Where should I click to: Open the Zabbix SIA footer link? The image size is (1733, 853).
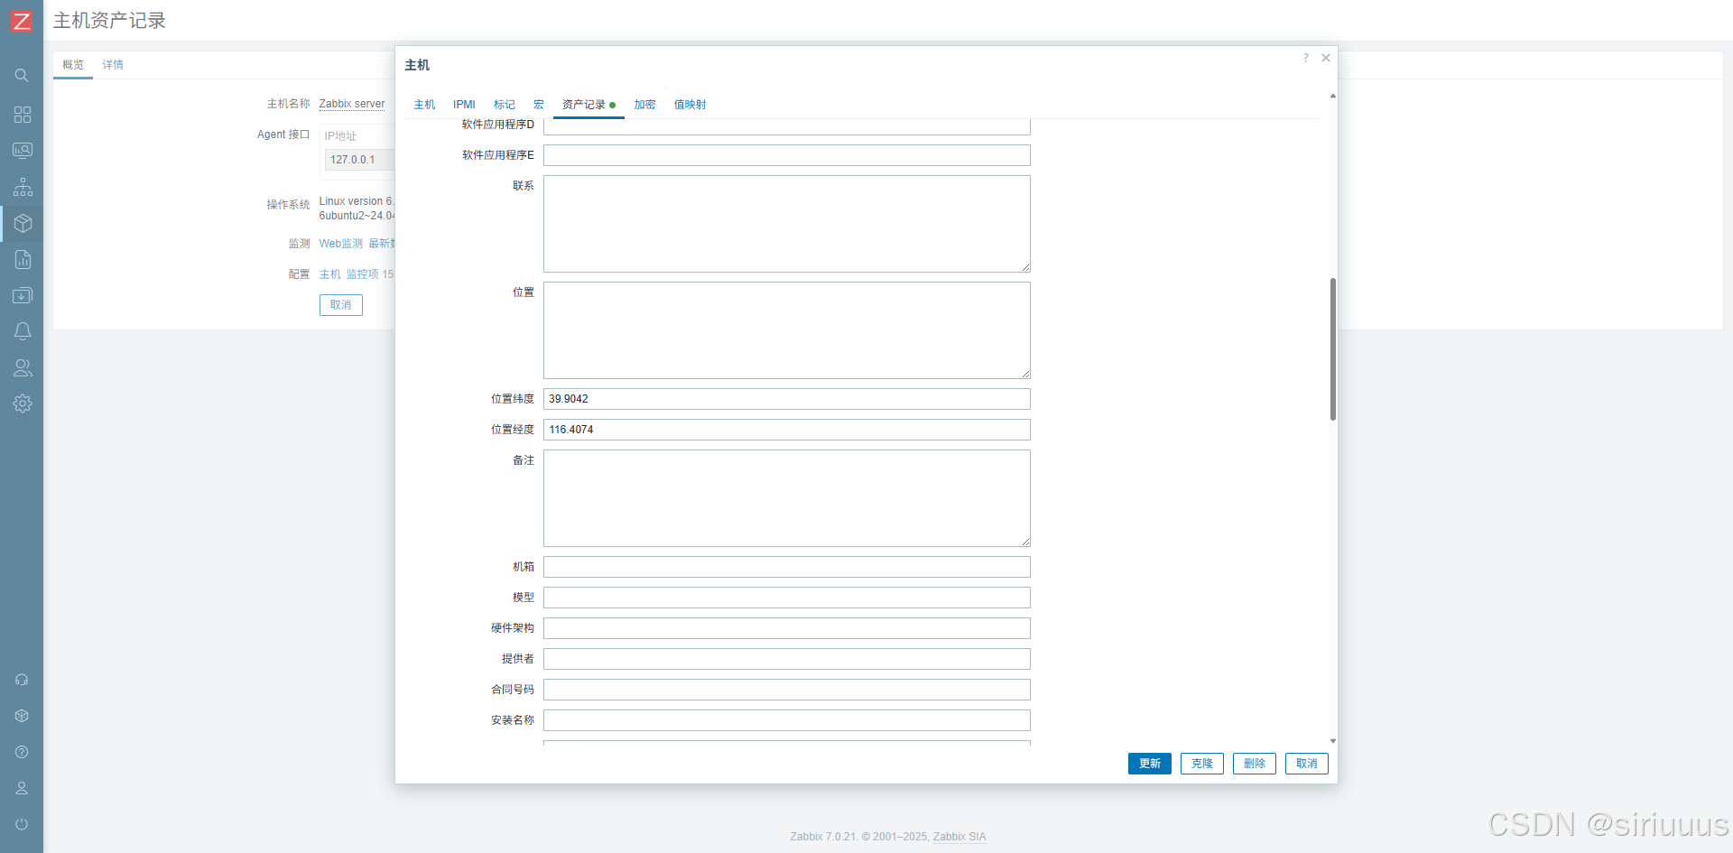click(959, 837)
